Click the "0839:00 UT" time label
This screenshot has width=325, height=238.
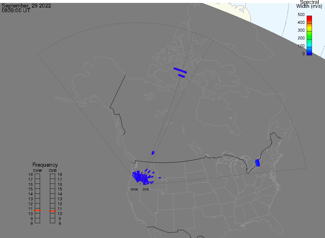16,10
